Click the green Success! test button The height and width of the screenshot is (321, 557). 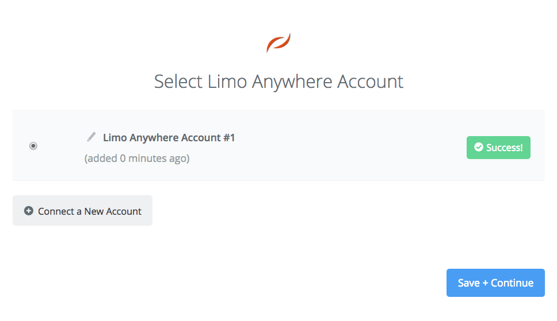point(498,148)
